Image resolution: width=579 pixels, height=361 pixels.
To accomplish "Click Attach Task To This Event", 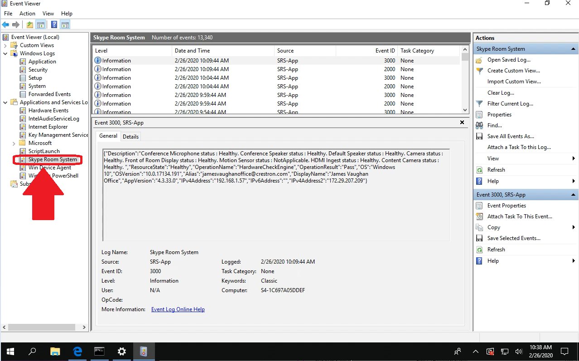I will (x=520, y=217).
